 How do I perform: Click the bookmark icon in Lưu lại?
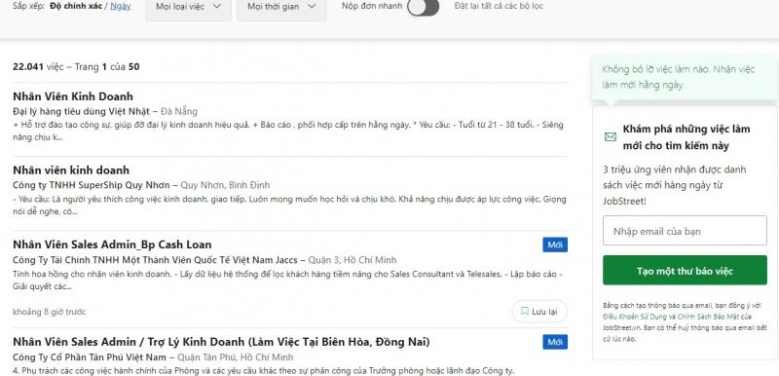pyautogui.click(x=524, y=312)
